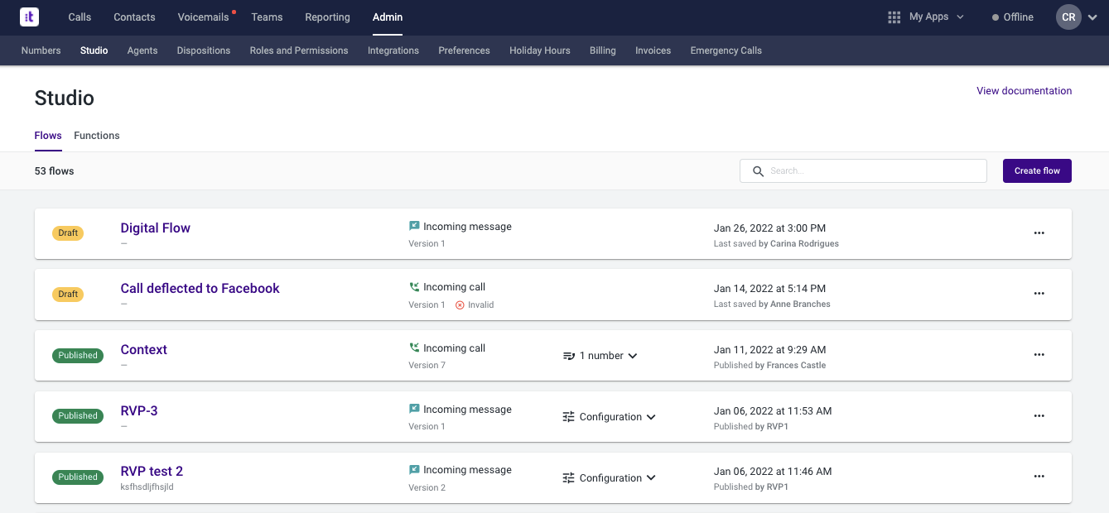The width and height of the screenshot is (1109, 513).
Task: Open more options for RVP-3
Action: tap(1039, 416)
